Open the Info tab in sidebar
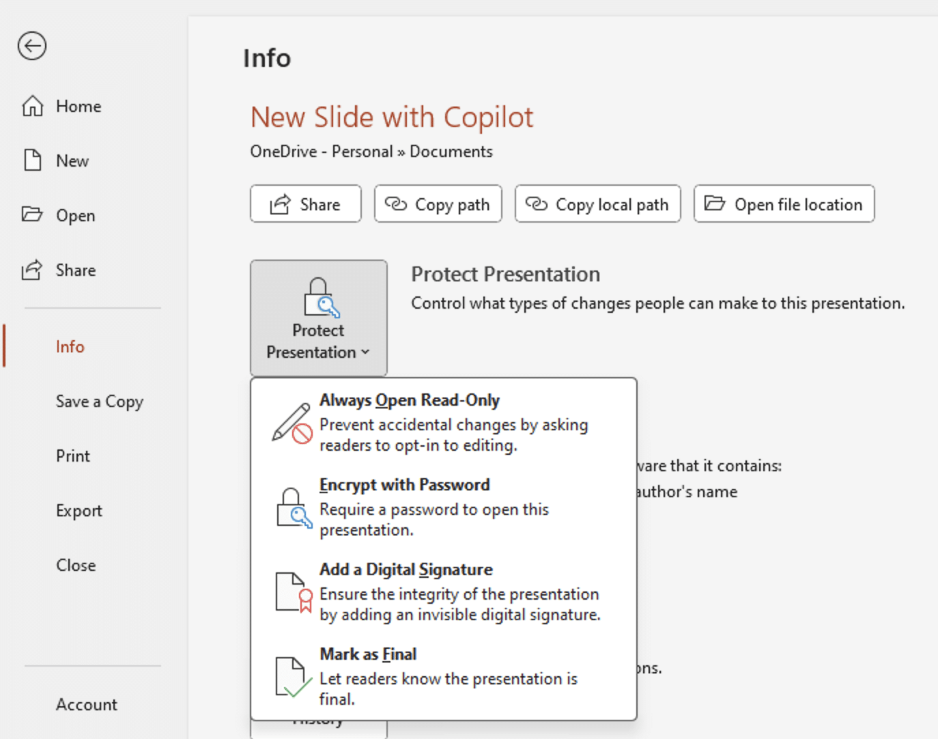938x739 pixels. coord(70,346)
